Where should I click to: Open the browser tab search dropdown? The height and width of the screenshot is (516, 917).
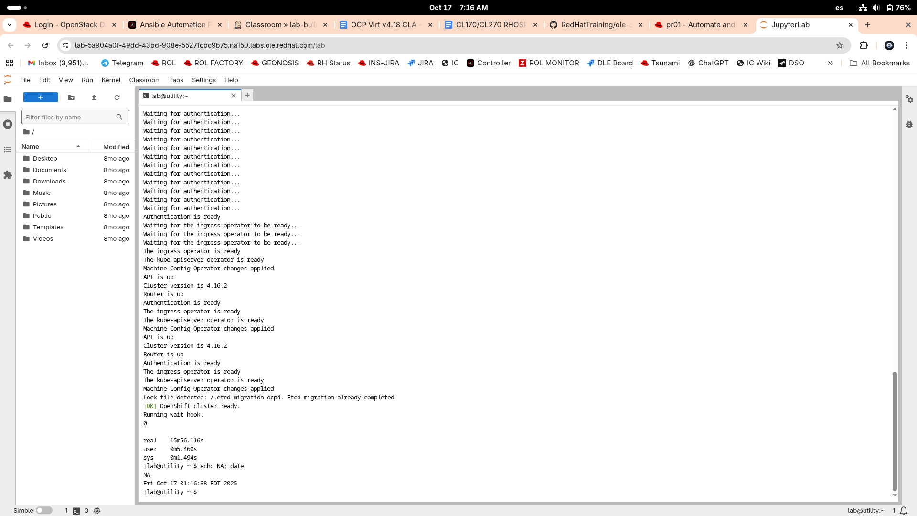tap(10, 25)
